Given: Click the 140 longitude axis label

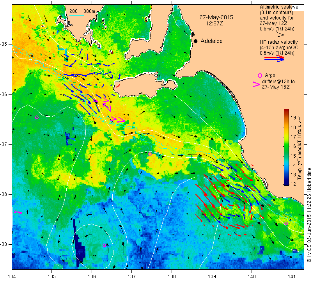Looking at the screenshot, I should coord(252,276).
